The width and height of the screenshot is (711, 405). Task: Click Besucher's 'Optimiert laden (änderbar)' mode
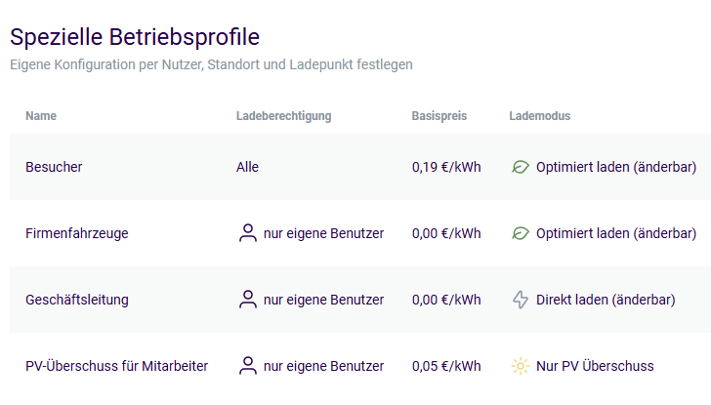coord(616,167)
